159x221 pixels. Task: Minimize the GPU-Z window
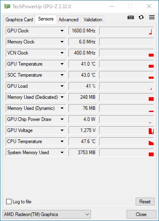click(112, 6)
